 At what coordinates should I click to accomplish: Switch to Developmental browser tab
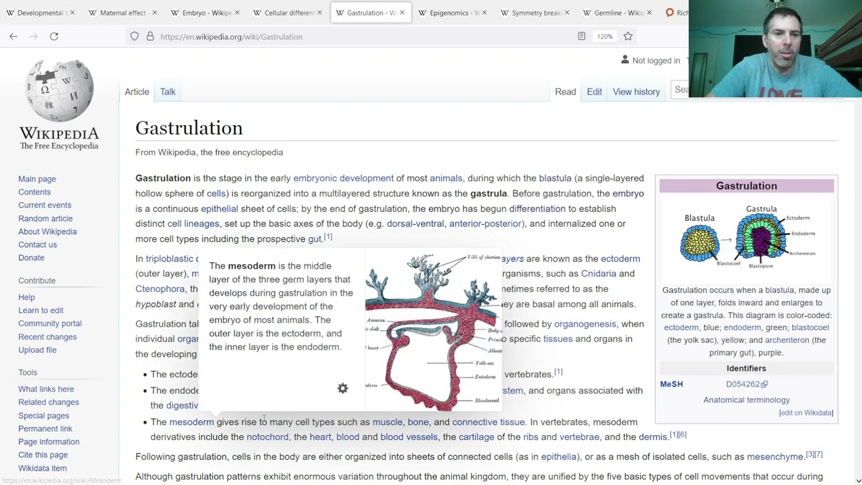tap(40, 13)
